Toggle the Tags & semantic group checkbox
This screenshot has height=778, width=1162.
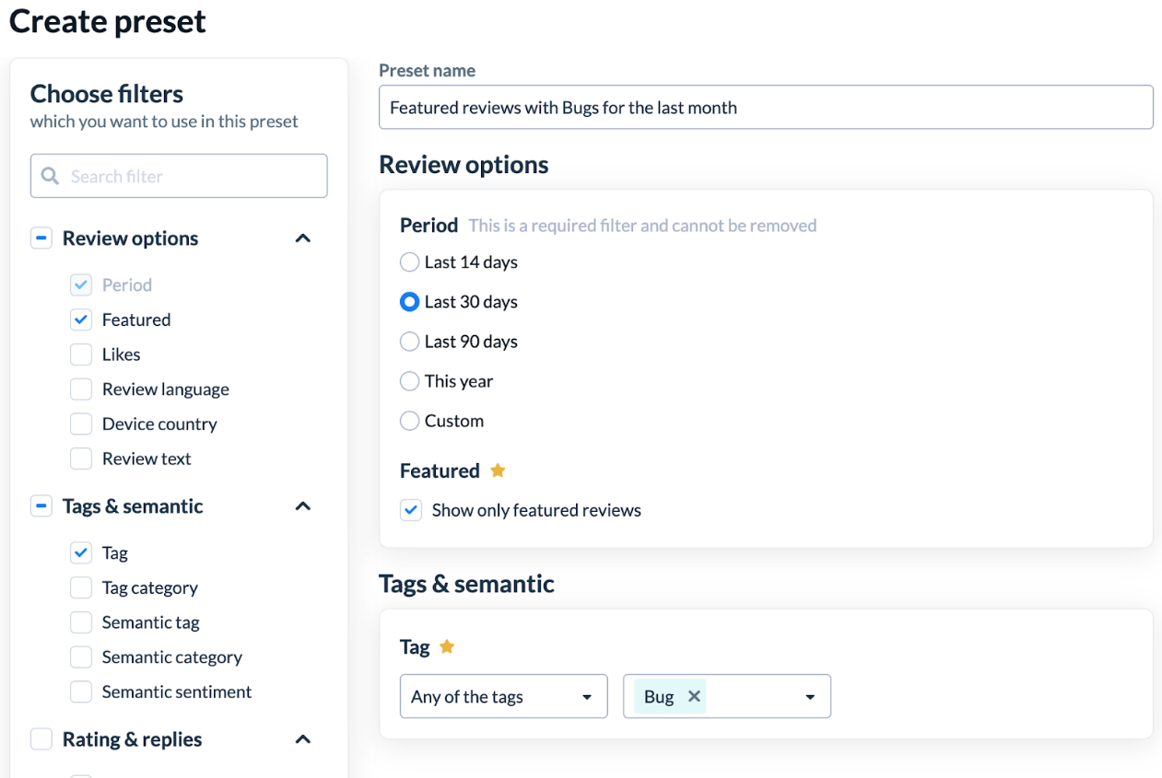click(x=41, y=506)
